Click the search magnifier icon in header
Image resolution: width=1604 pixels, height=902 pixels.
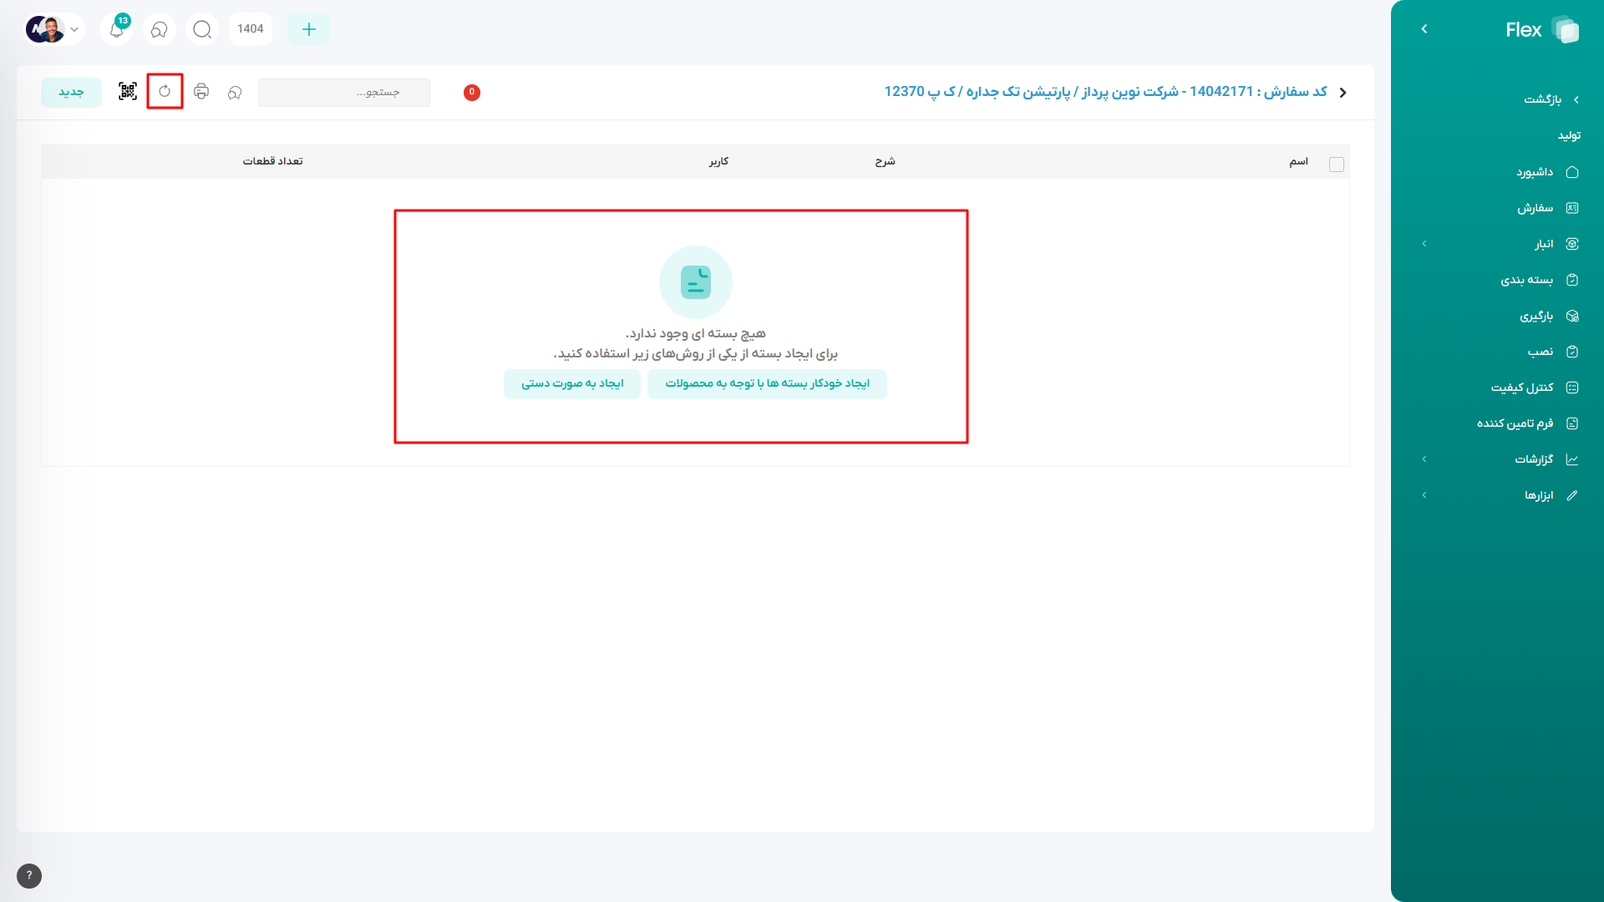[202, 29]
